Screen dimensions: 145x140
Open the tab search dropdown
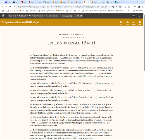click(2, 2)
